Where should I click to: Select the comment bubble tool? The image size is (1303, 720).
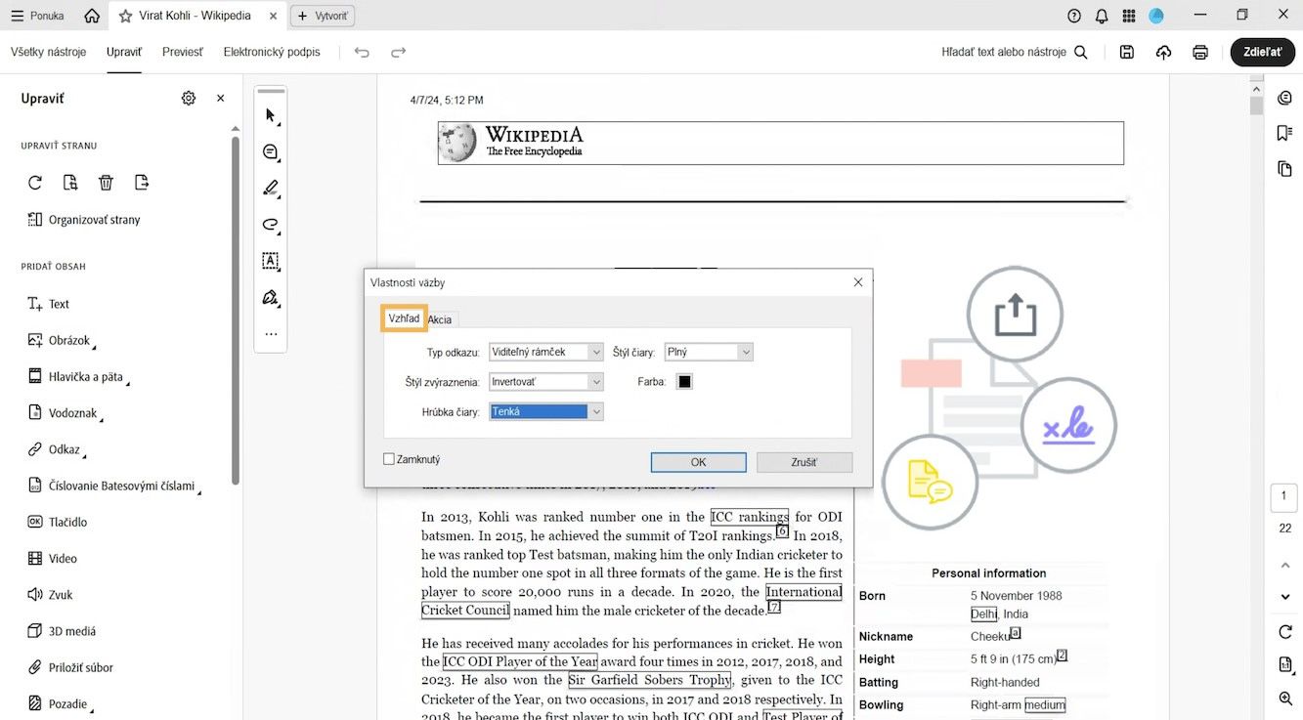(x=271, y=152)
